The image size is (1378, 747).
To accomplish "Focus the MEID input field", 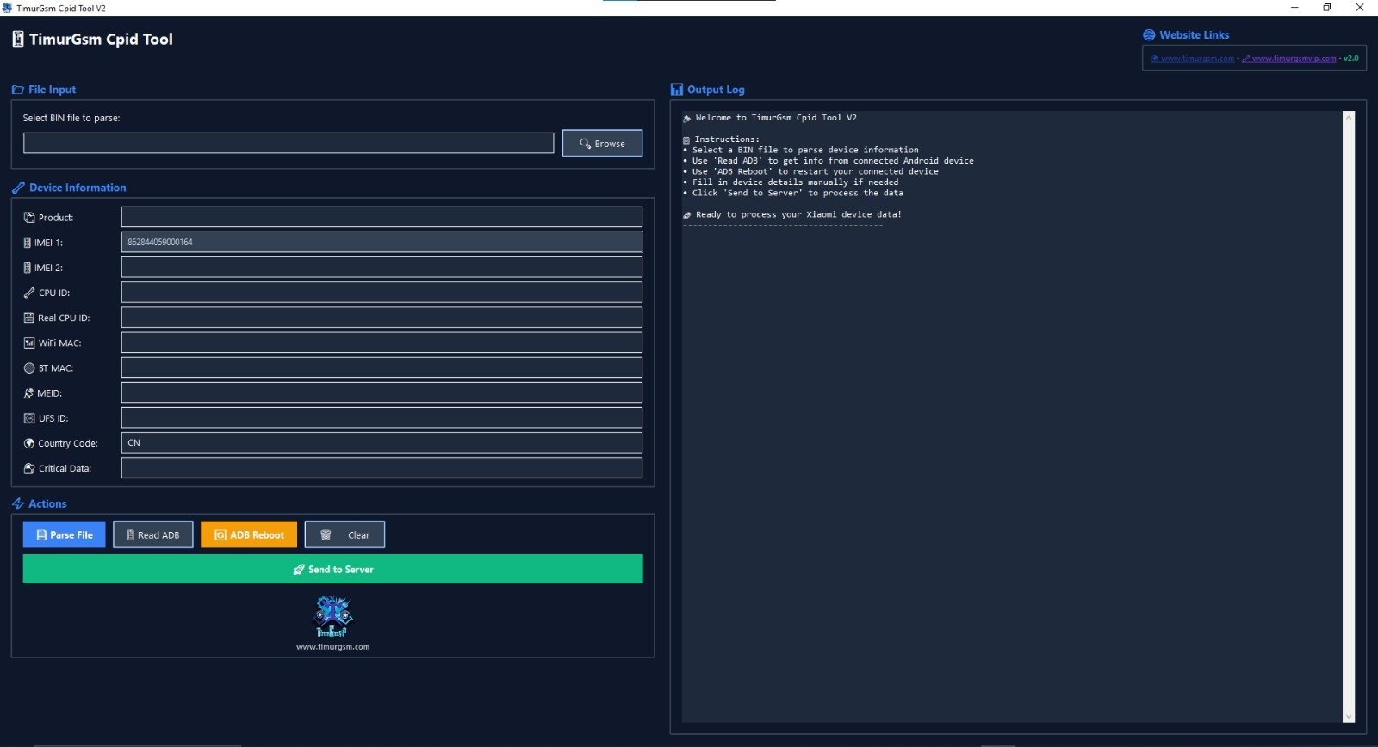I will click(x=382, y=392).
